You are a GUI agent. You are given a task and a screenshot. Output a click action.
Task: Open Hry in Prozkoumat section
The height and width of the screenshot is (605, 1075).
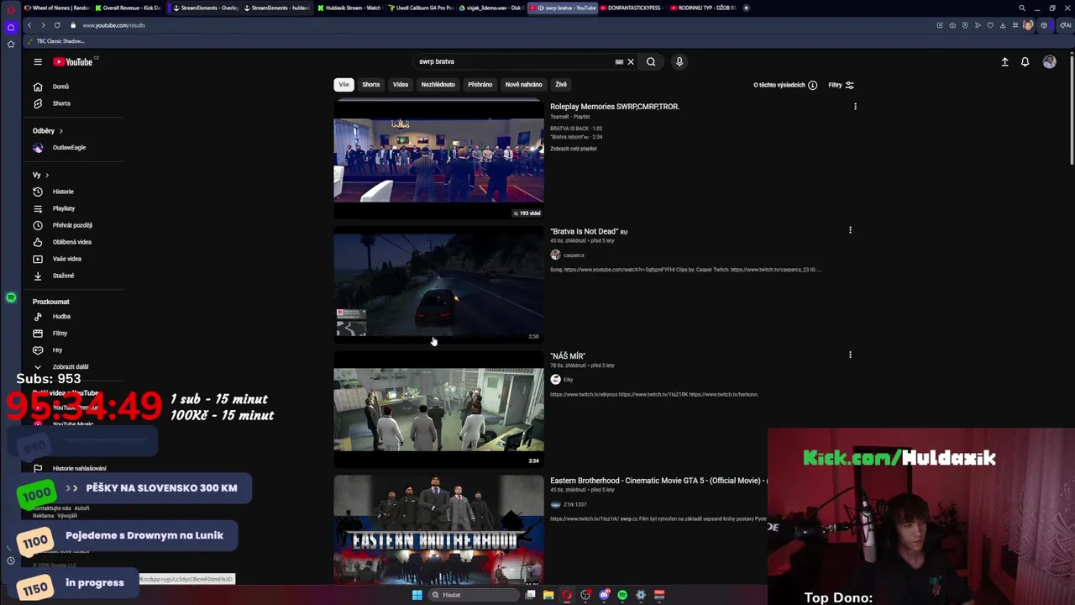pos(57,350)
